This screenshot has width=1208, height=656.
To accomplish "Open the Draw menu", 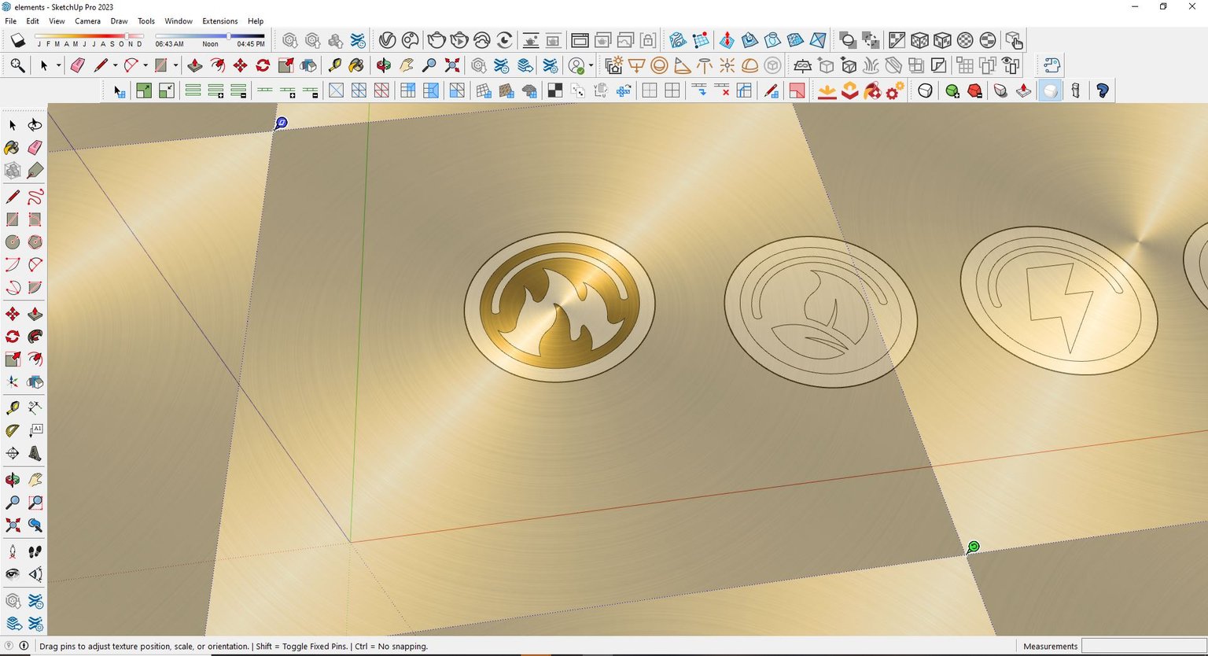I will click(119, 21).
